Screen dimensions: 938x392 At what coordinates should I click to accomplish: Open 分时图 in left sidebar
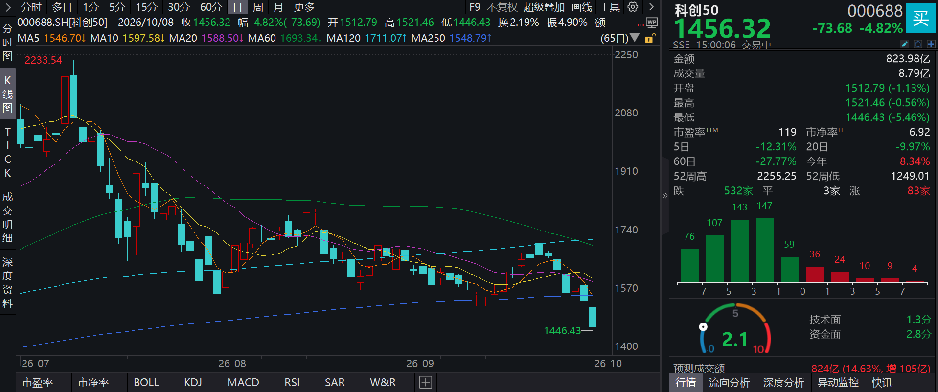7,42
